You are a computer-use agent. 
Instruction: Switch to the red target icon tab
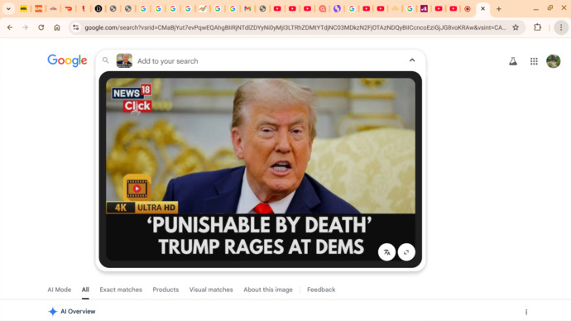pyautogui.click(x=468, y=8)
